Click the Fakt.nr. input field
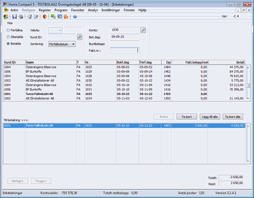 (125, 51)
